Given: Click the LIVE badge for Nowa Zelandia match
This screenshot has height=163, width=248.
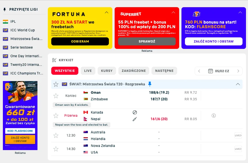Looking at the screenshot, I should click(x=238, y=149).
